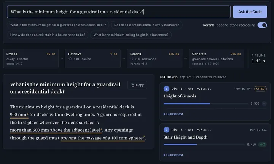Click the 0.550 relevance score
The width and height of the screenshot is (274, 164).
pos(255,103)
